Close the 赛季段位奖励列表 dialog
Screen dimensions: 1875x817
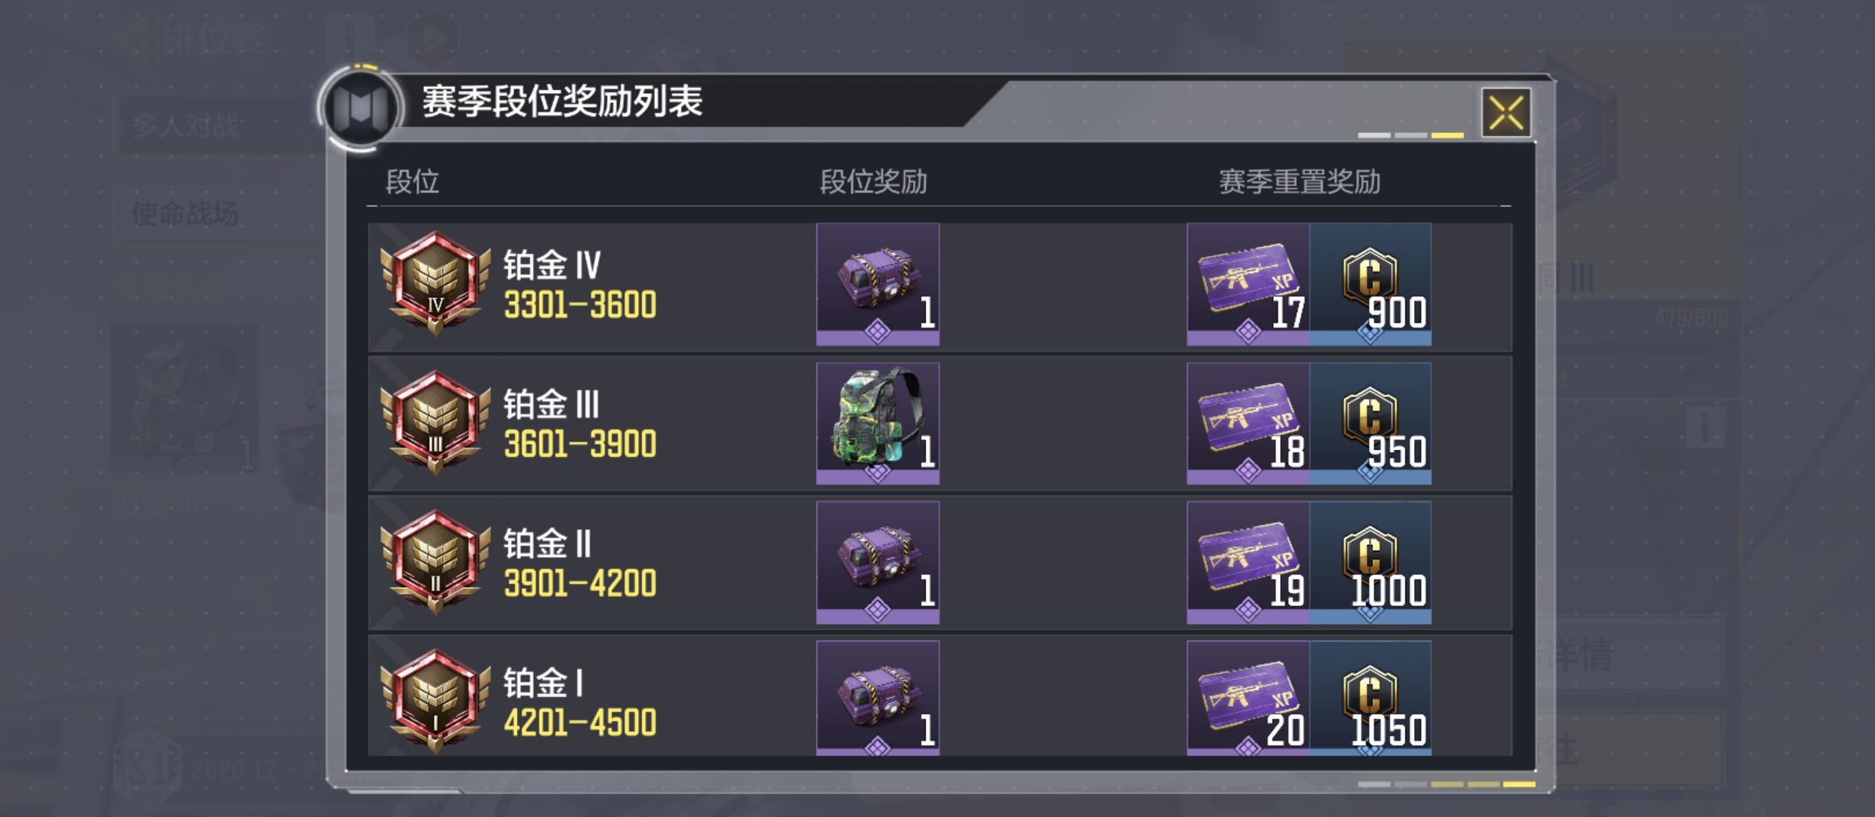pyautogui.click(x=1506, y=113)
